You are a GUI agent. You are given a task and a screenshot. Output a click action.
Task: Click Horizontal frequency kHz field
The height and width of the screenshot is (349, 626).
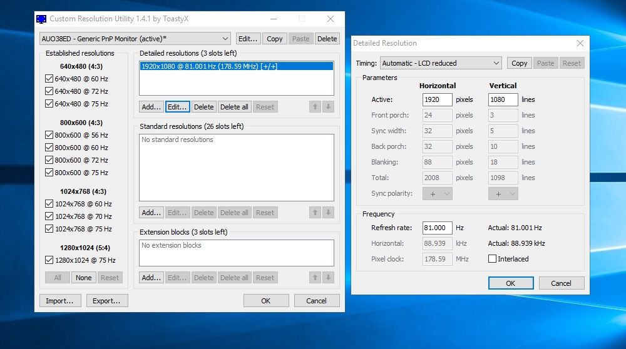[x=438, y=243]
